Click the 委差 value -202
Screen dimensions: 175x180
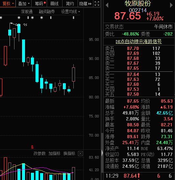[168, 34]
